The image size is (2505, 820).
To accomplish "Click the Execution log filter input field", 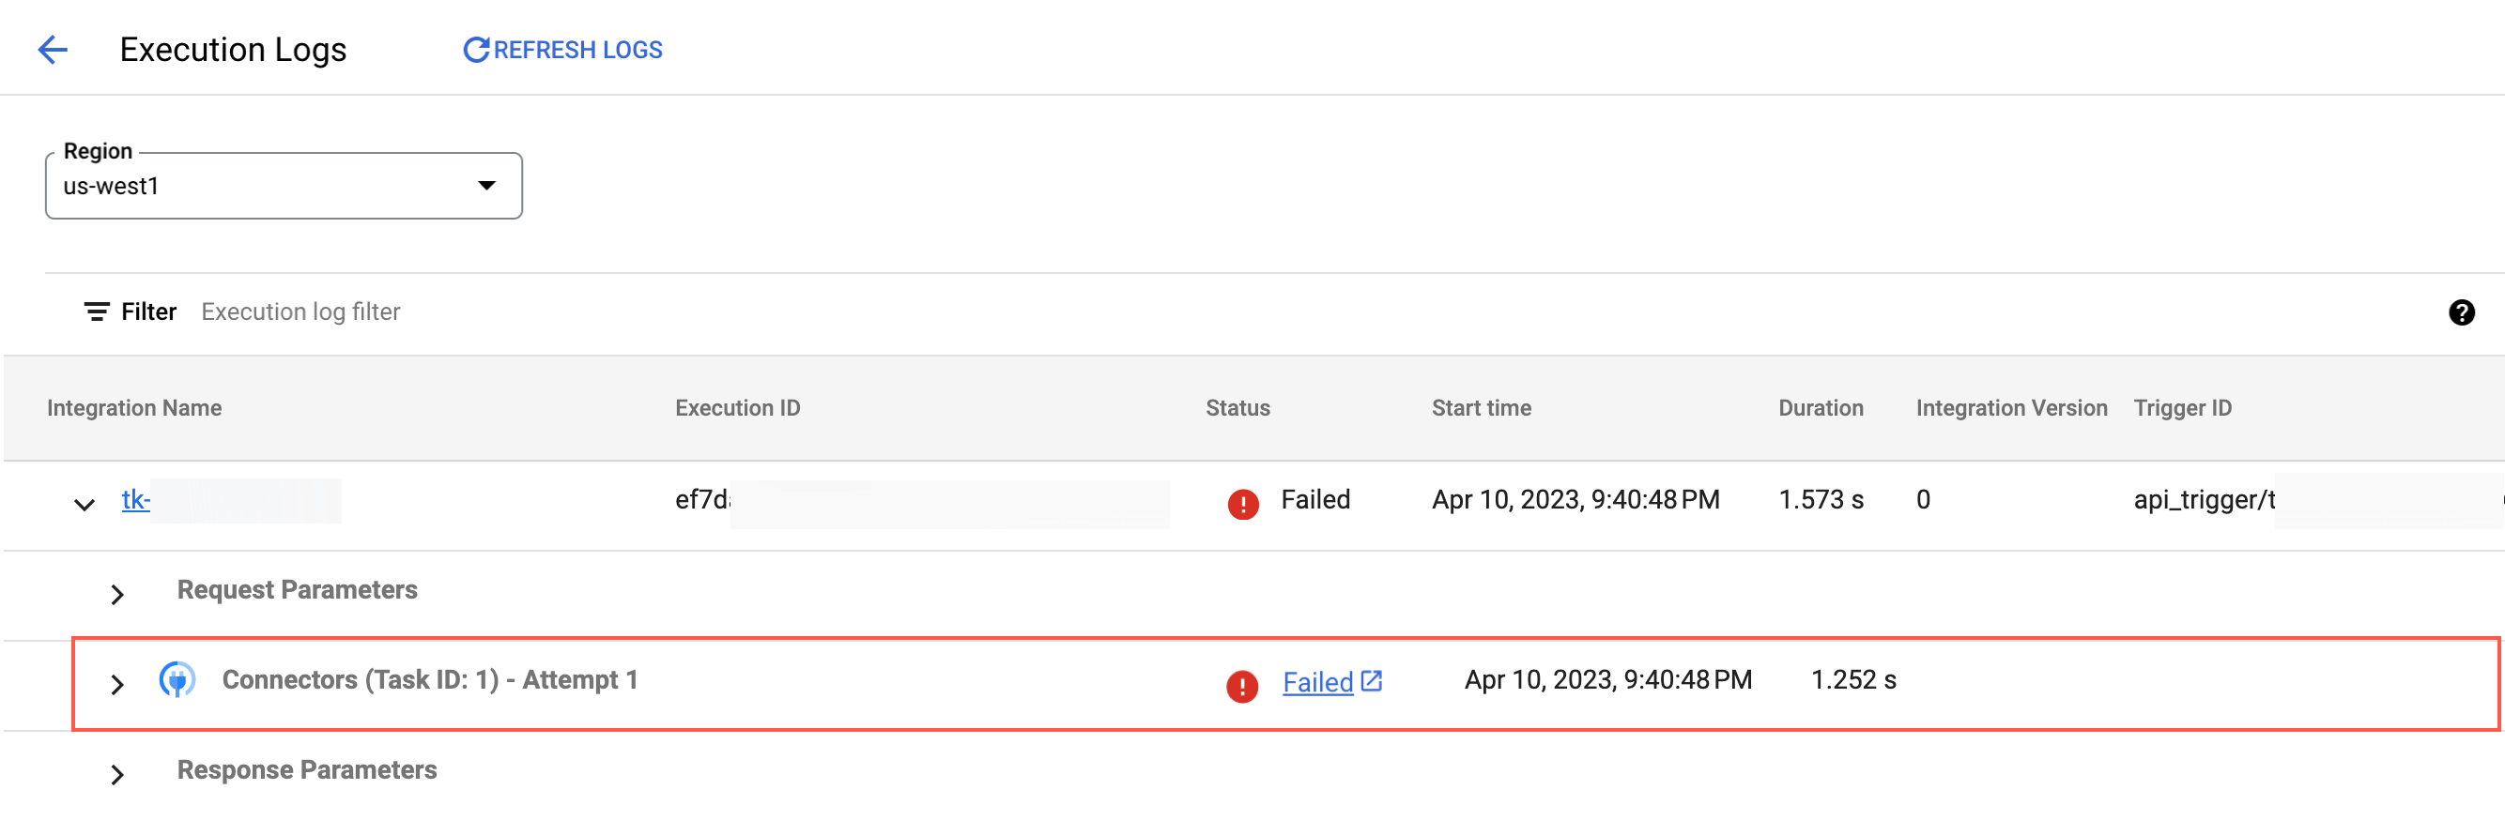I will [301, 311].
